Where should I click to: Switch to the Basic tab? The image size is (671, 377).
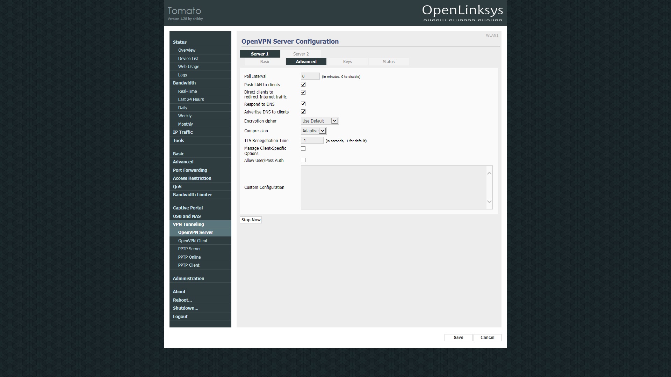click(265, 62)
